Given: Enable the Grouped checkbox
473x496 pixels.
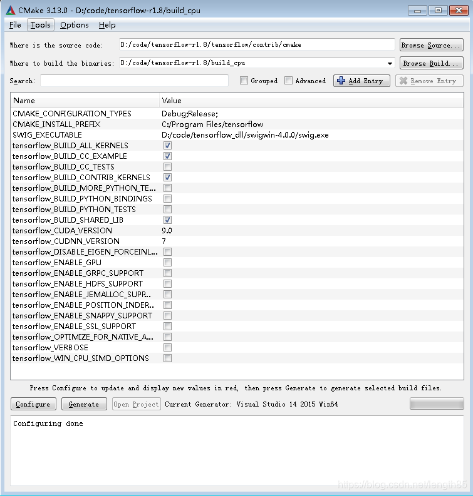Looking at the screenshot, I should click(244, 81).
